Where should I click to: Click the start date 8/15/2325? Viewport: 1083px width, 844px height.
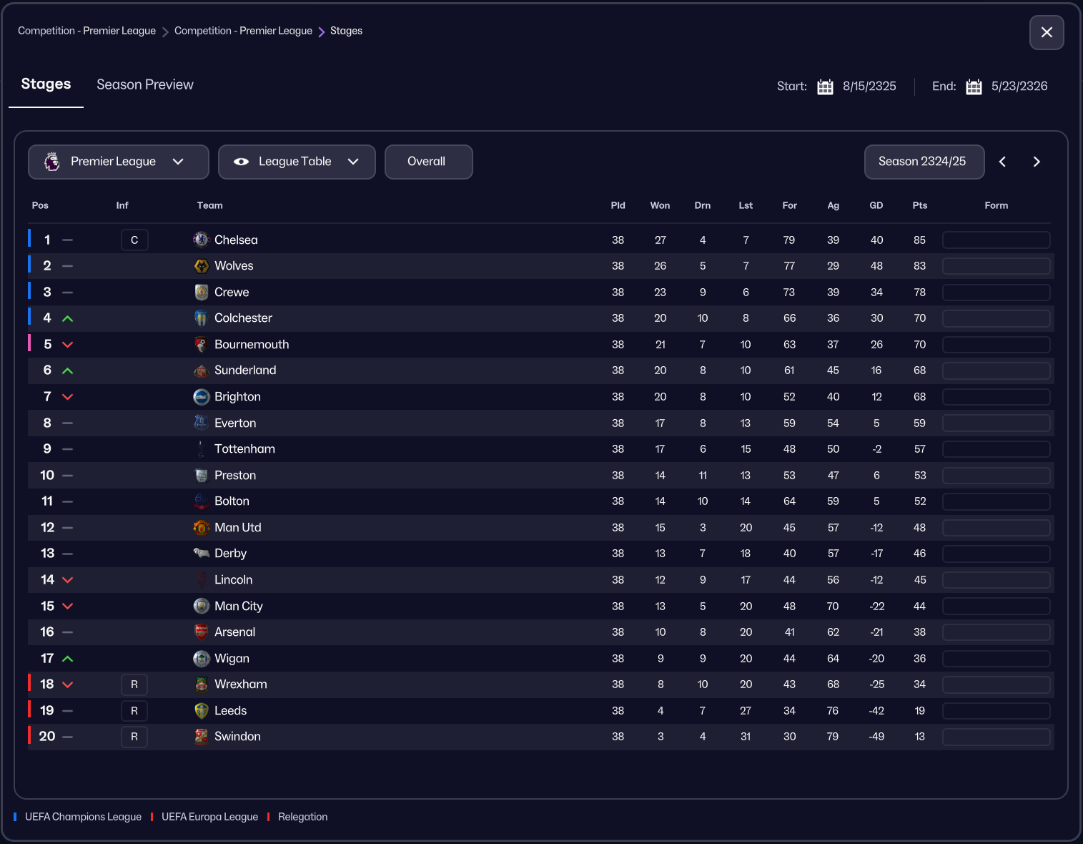(x=869, y=87)
